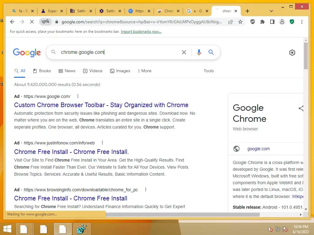This screenshot has width=314, height=235.
Task: Open 'Chrome Free Install - Chrome Free Install.' justinfonow result
Action: pyautogui.click(x=71, y=152)
